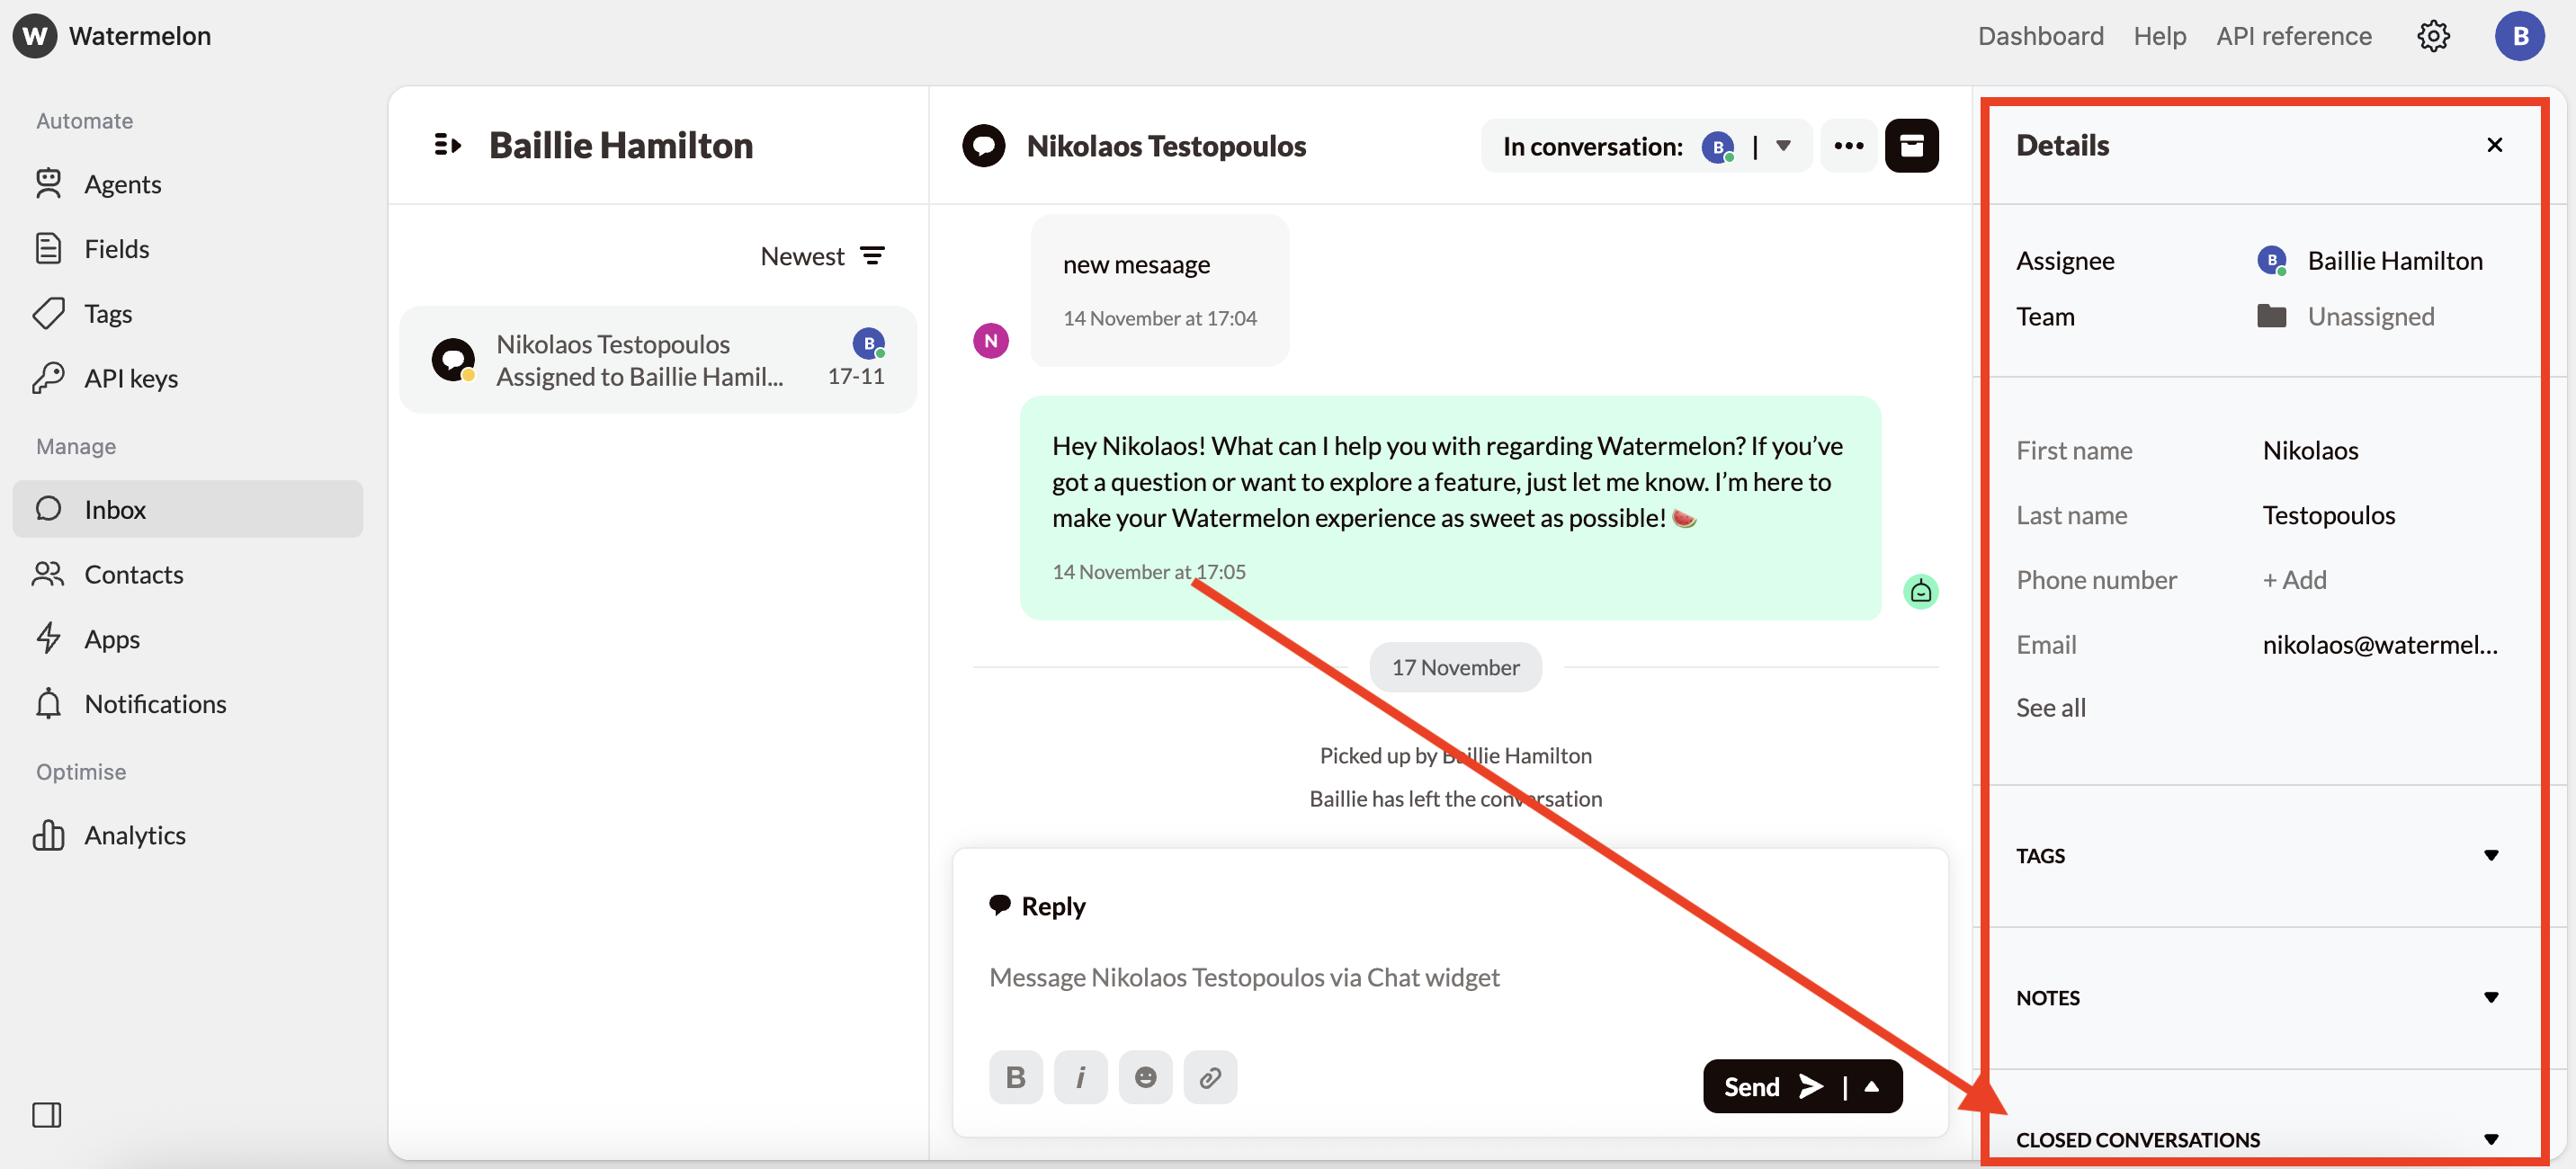2576x1169 pixels.
Task: Collapse the conversation list arrow icon
Action: tap(447, 146)
